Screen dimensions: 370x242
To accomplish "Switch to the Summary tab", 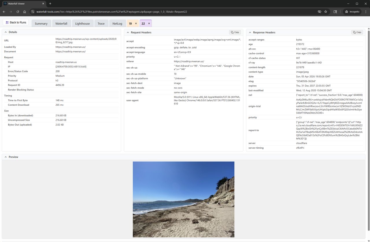I will click(41, 24).
